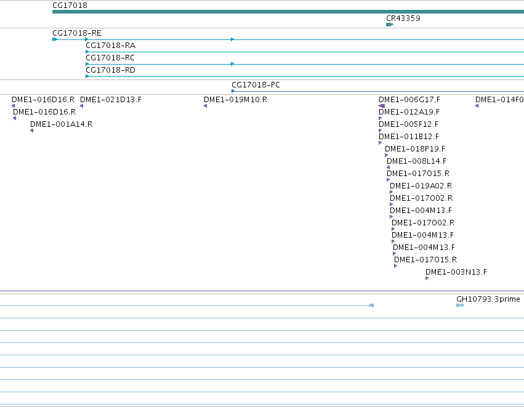Select the DME1-003N13.F feature label

[456, 272]
